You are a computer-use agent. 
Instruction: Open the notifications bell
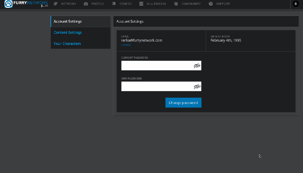[296, 4]
